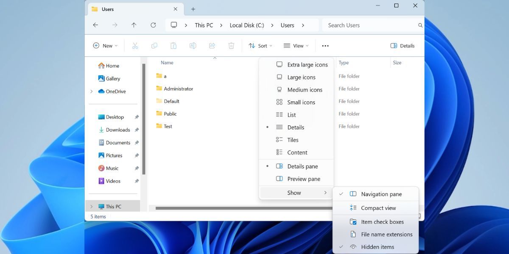509x254 pixels.
Task: Click the Rename icon on the toolbar
Action: (x=193, y=45)
